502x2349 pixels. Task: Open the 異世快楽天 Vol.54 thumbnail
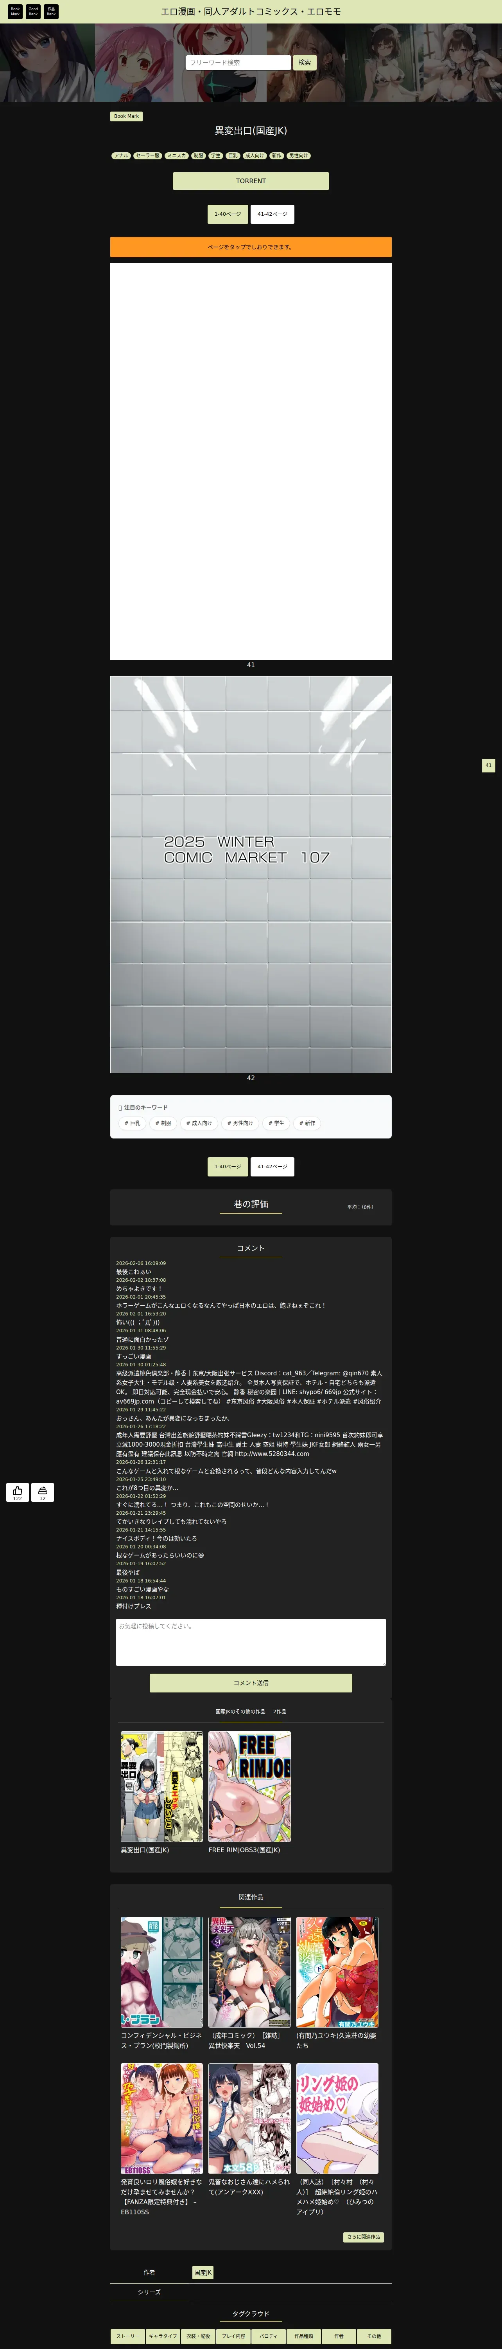(x=250, y=1972)
